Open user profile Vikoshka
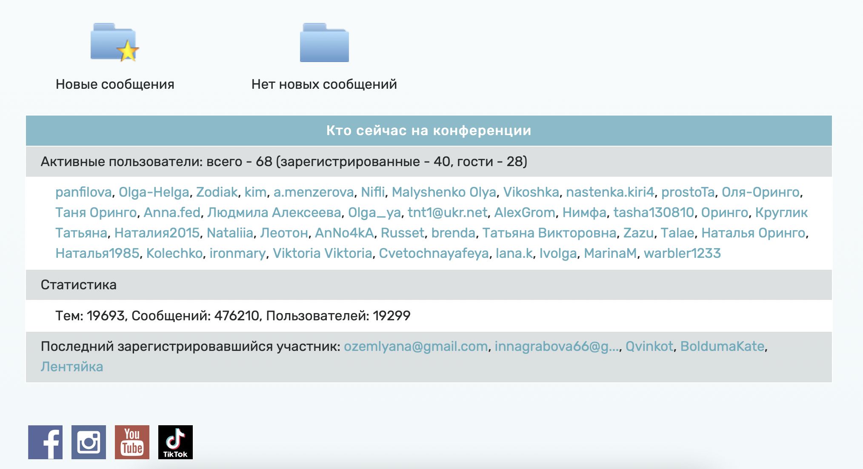Screen dimensions: 863x469 (x=531, y=192)
